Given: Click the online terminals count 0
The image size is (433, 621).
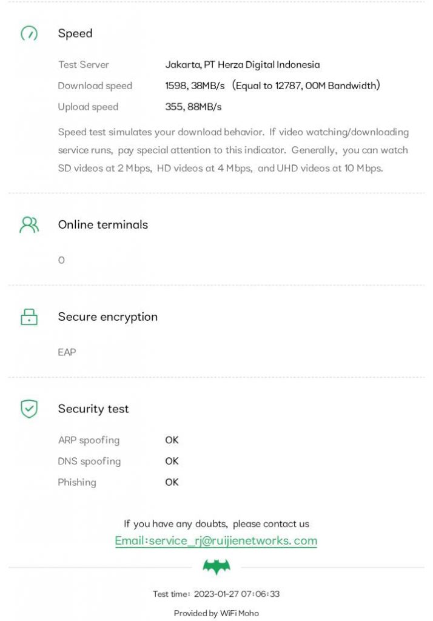Looking at the screenshot, I should coord(61,261).
